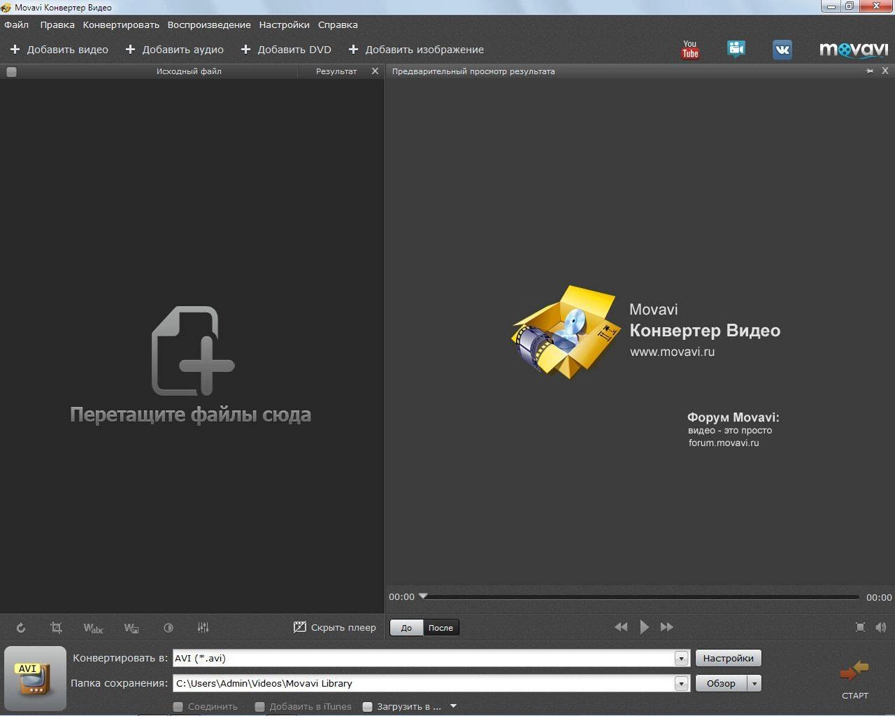
Task: Expand the Загрузить в upload options arrow
Action: 453,706
